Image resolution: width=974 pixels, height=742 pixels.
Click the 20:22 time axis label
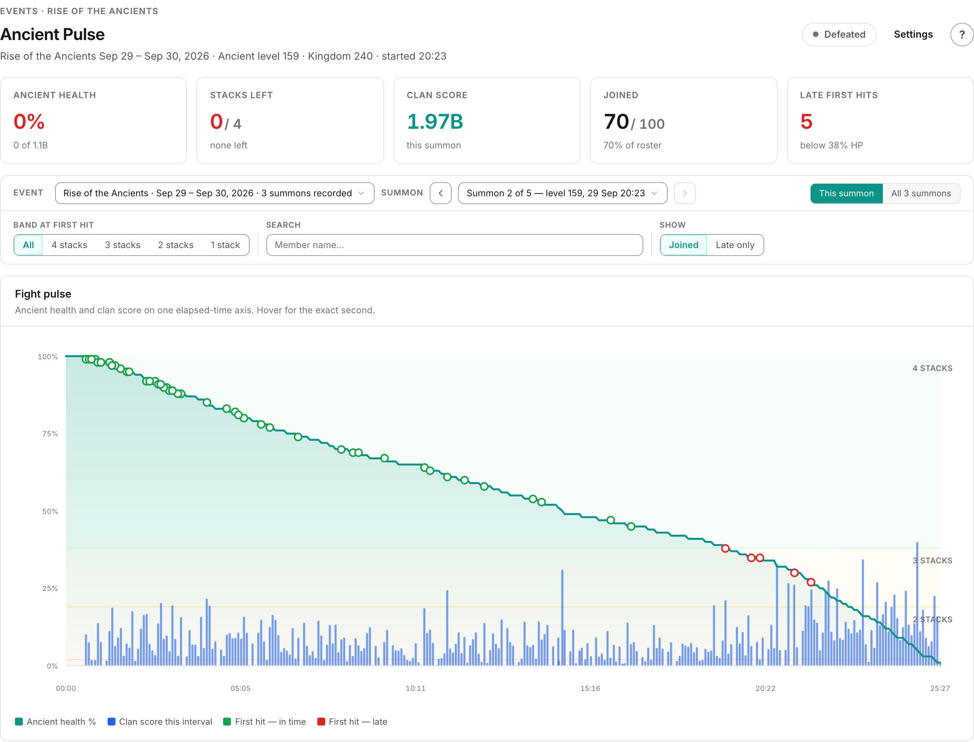[x=765, y=688]
